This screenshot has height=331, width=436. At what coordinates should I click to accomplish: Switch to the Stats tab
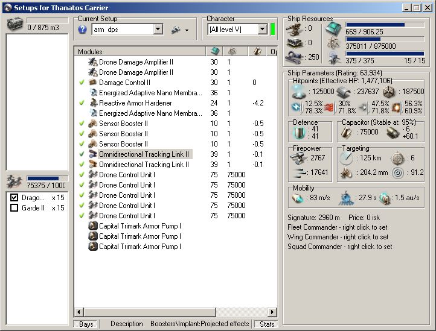click(x=267, y=324)
